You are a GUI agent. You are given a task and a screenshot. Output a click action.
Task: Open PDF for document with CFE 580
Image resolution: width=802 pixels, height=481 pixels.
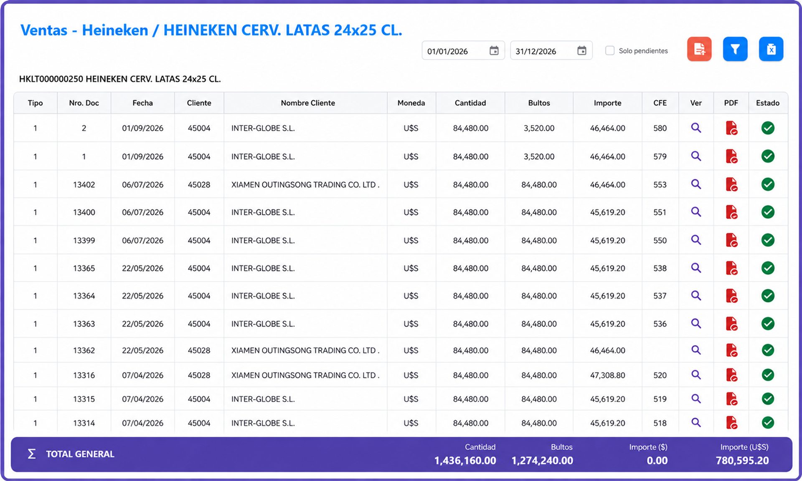[731, 128]
